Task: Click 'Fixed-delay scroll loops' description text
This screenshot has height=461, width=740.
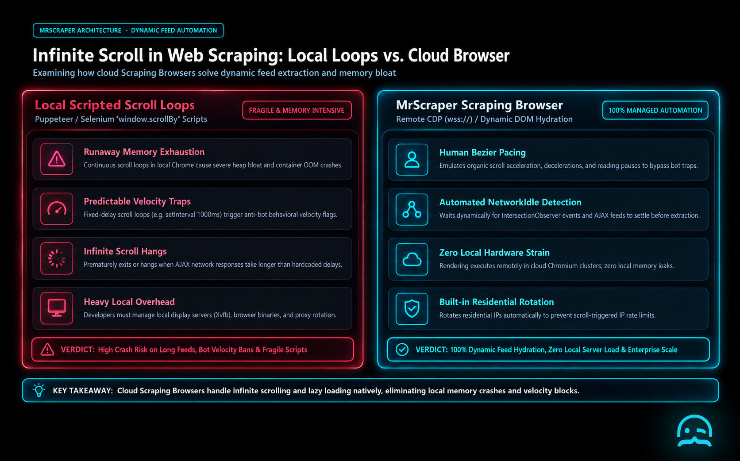Action: coord(210,215)
